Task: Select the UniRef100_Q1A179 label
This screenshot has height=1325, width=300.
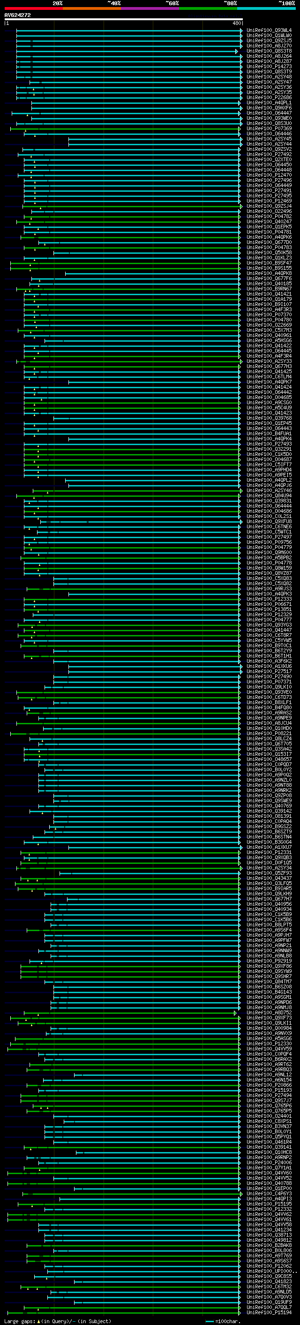Action: pos(269,300)
